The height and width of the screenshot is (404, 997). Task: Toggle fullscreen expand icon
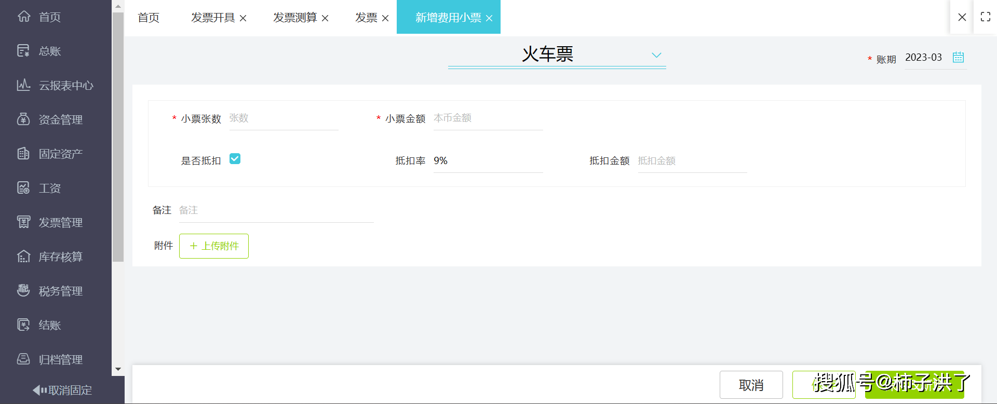985,17
